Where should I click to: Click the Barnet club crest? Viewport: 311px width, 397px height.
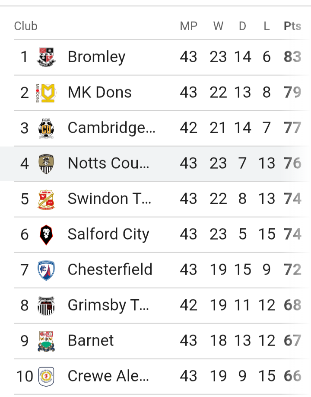[46, 340]
